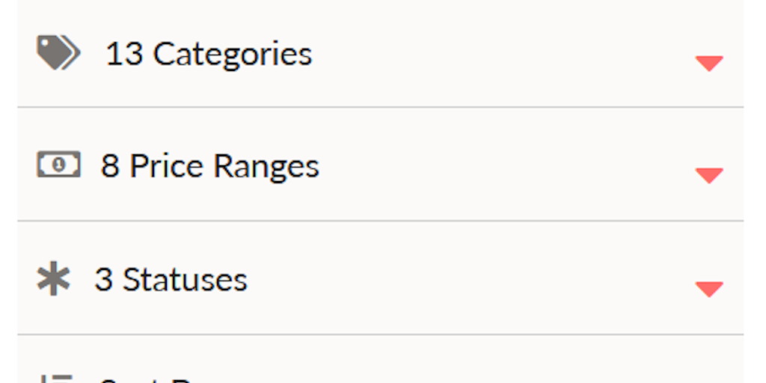Viewport: 766px width, 383px height.
Task: Click the words "Price Ranges"
Action: (x=224, y=166)
